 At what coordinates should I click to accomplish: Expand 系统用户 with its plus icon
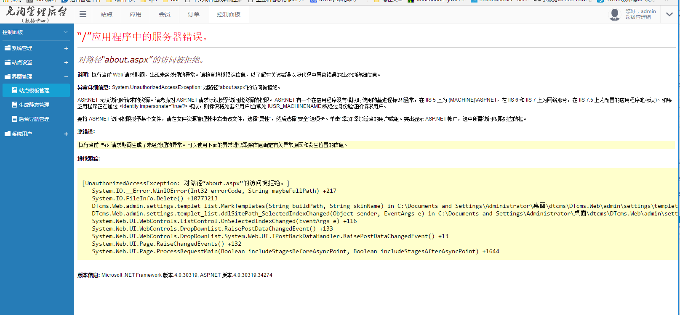[x=66, y=134]
